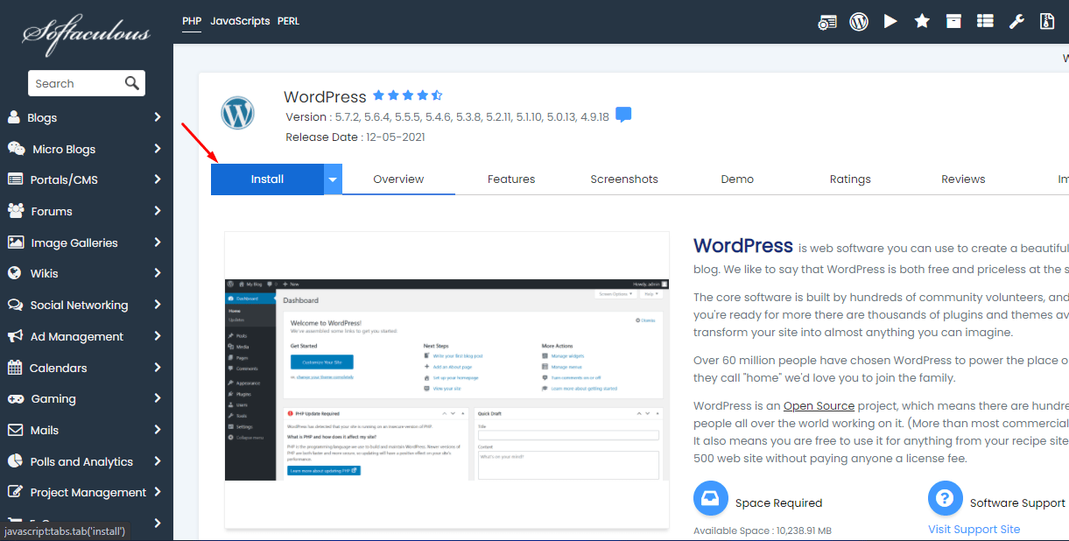1069x541 pixels.
Task: Open the Install dropdown arrow
Action: click(333, 179)
